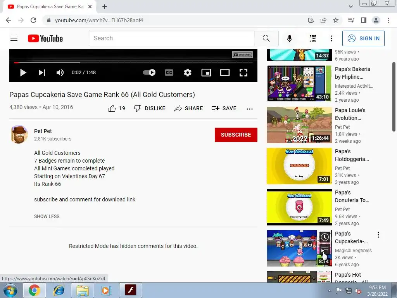This screenshot has height=298, width=397.
Task: Install app icon in address bar
Action: [x=311, y=20]
